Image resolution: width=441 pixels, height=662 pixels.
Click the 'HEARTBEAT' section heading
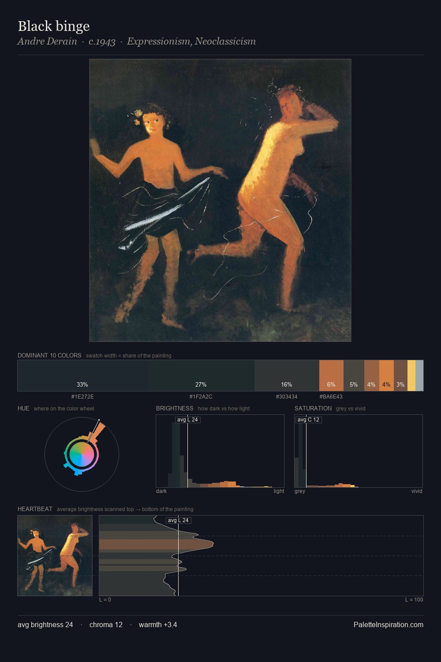click(35, 509)
